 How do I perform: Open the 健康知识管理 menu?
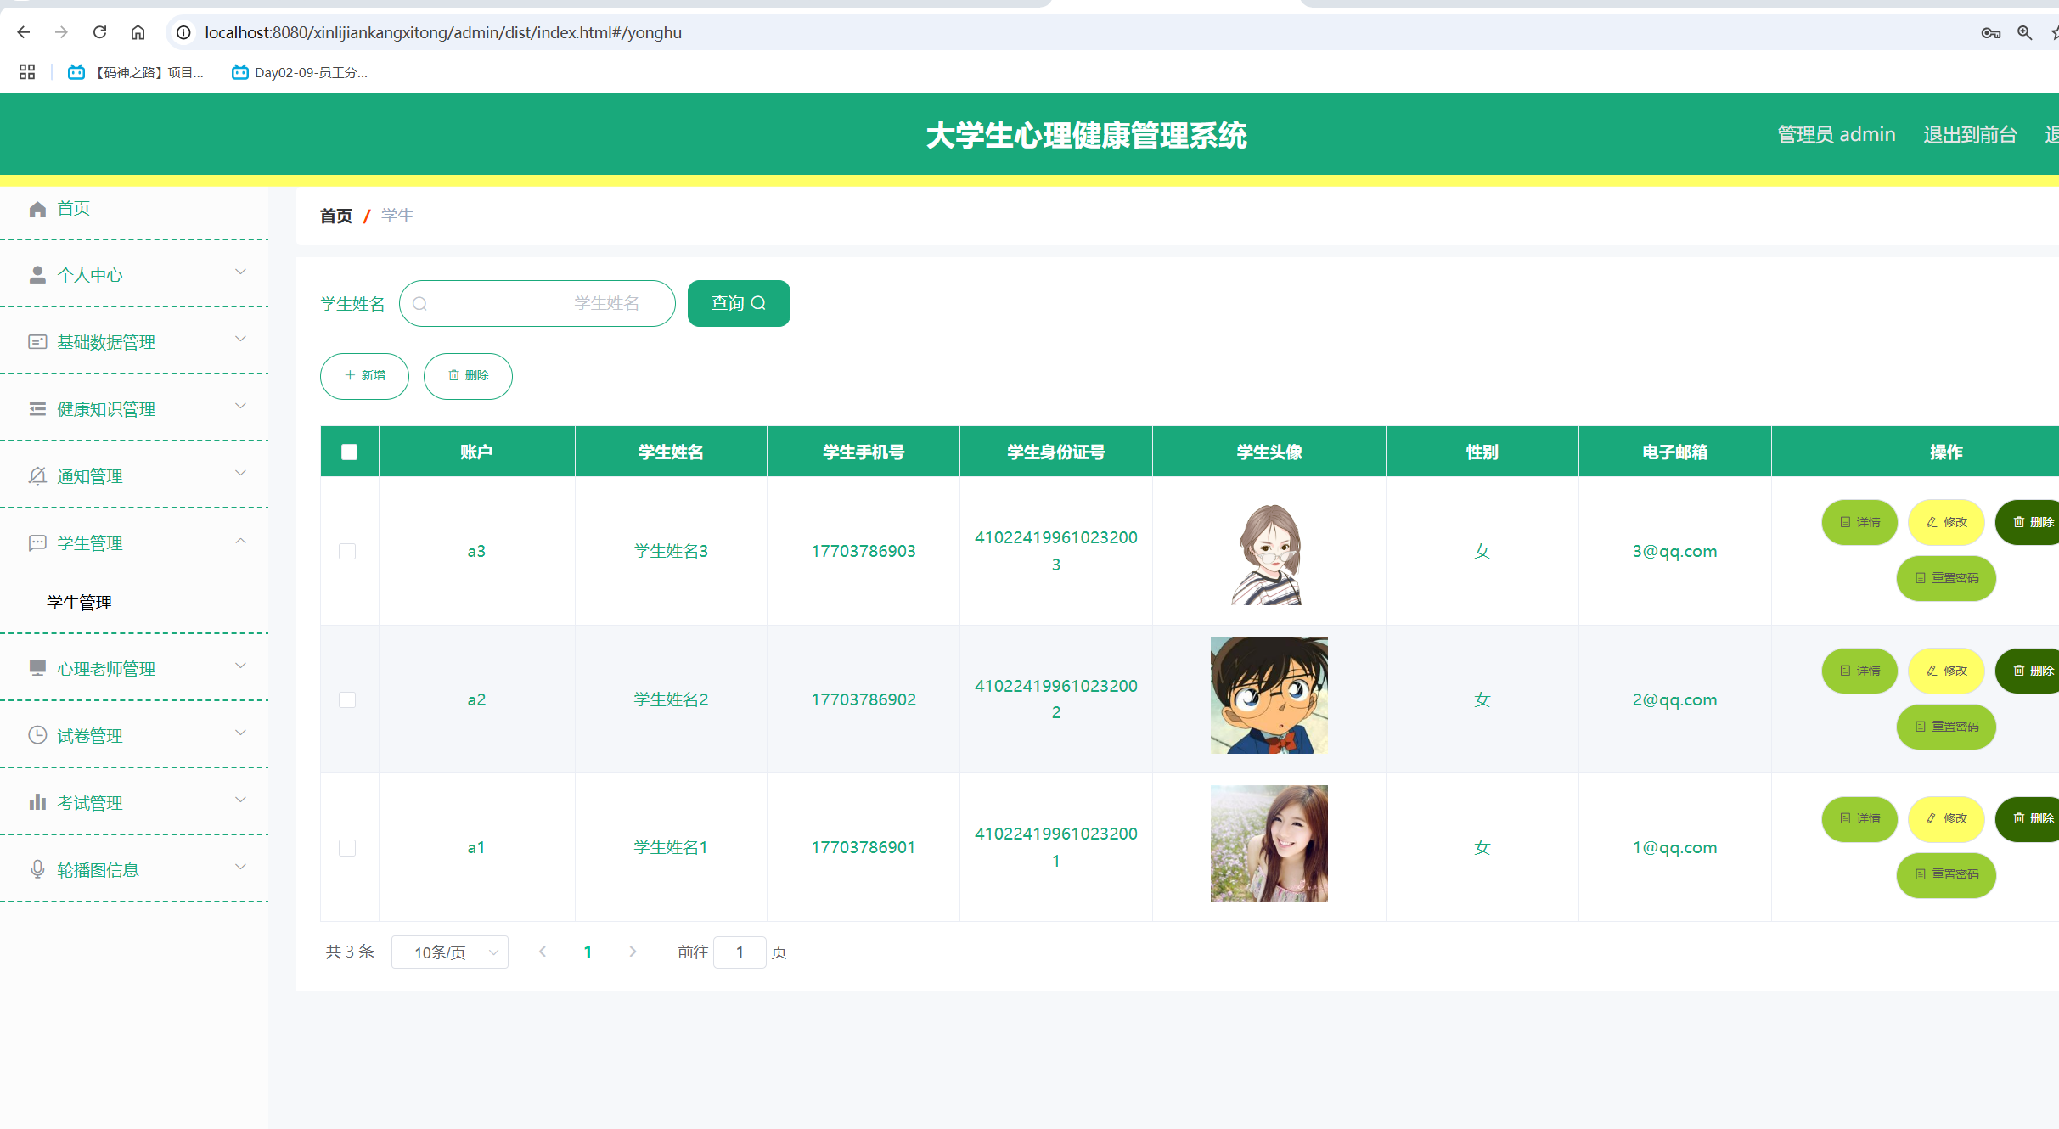point(106,409)
